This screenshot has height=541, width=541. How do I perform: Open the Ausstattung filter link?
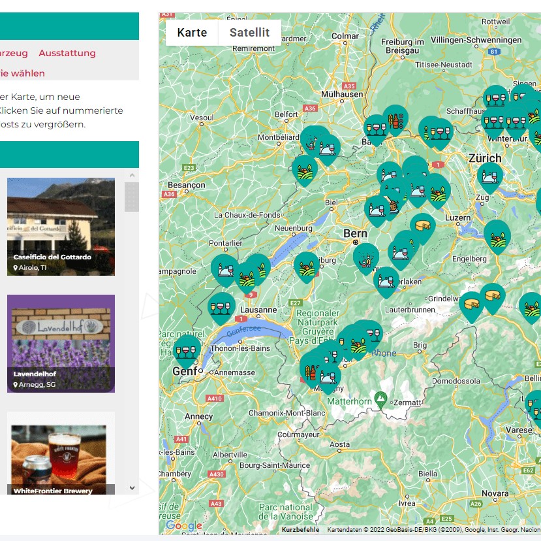coord(67,53)
